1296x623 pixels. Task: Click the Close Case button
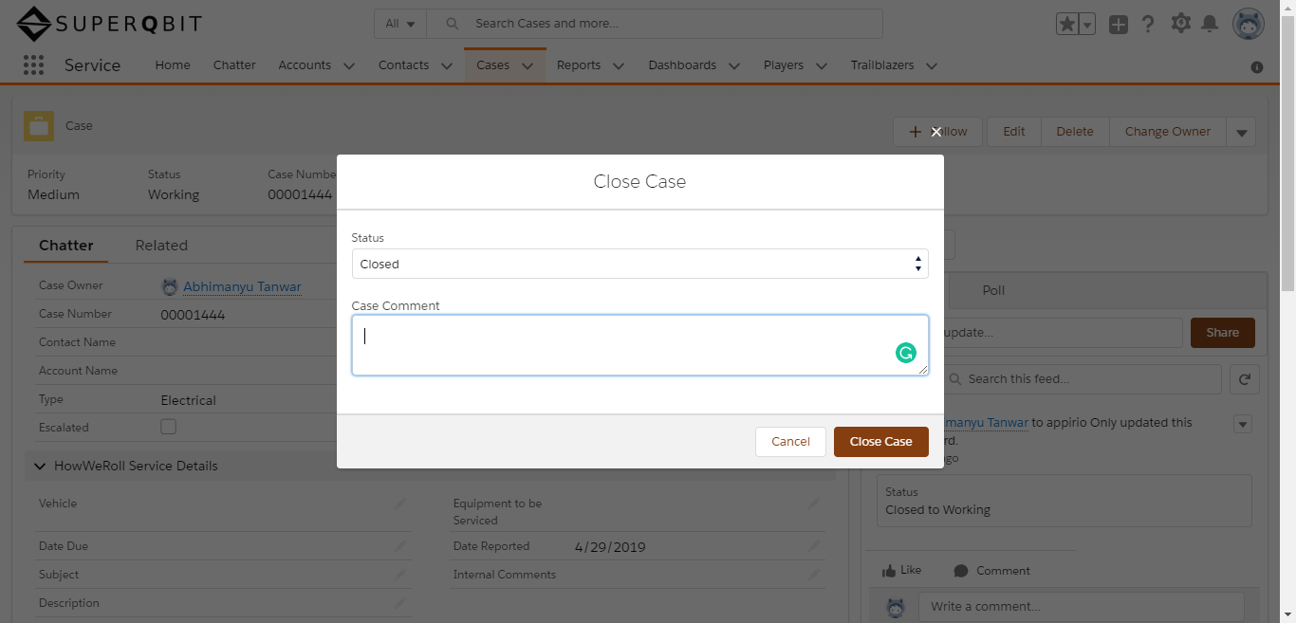pyautogui.click(x=881, y=442)
